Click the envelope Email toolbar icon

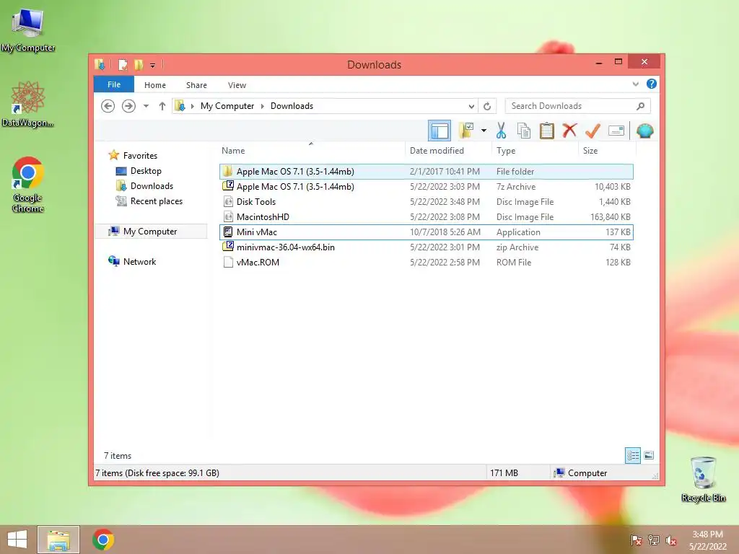tap(616, 131)
